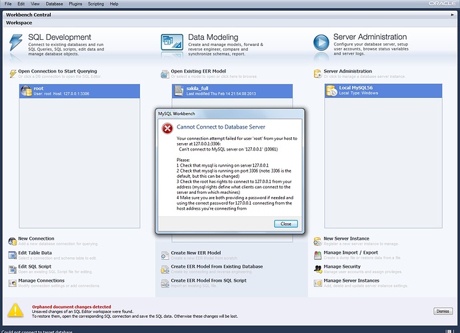
Task: Click the Create EER Model From SQL Script icon
Action: (165, 283)
